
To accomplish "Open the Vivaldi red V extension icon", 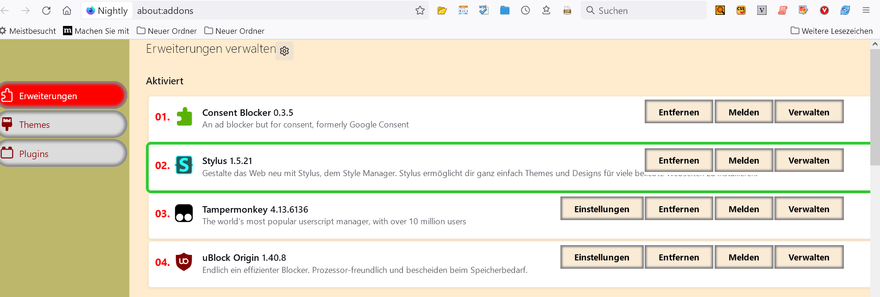I will click(x=824, y=10).
